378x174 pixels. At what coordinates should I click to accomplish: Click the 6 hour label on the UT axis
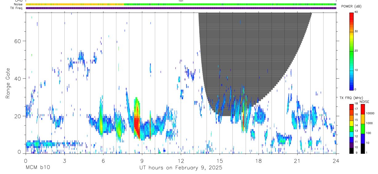pos(103,160)
